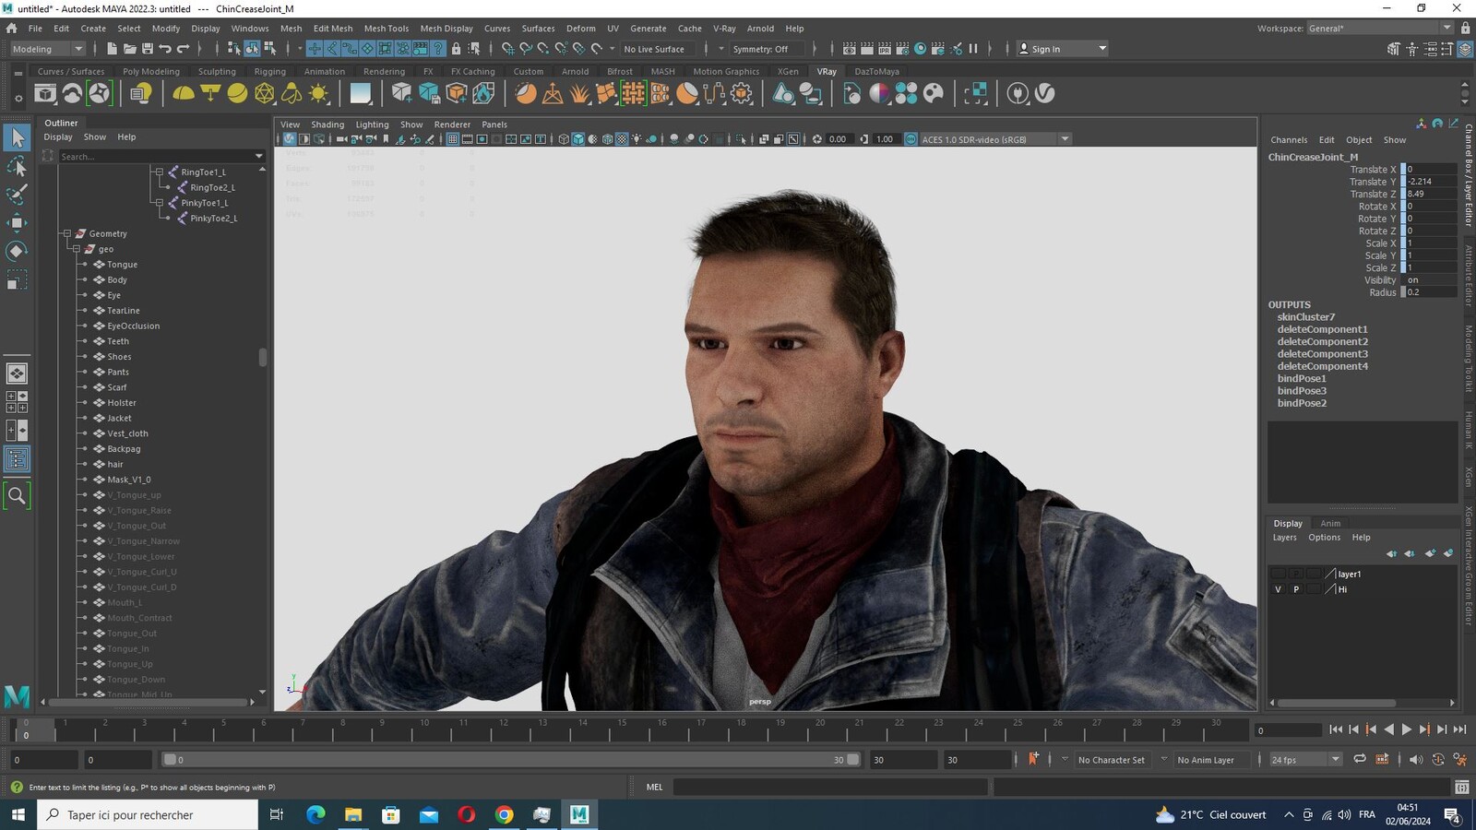This screenshot has height=830, width=1476.
Task: Toggle the V visibility box of layer Hi
Action: point(1278,589)
